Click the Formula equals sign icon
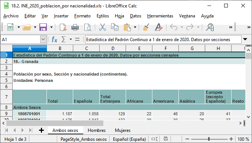 [77, 39]
